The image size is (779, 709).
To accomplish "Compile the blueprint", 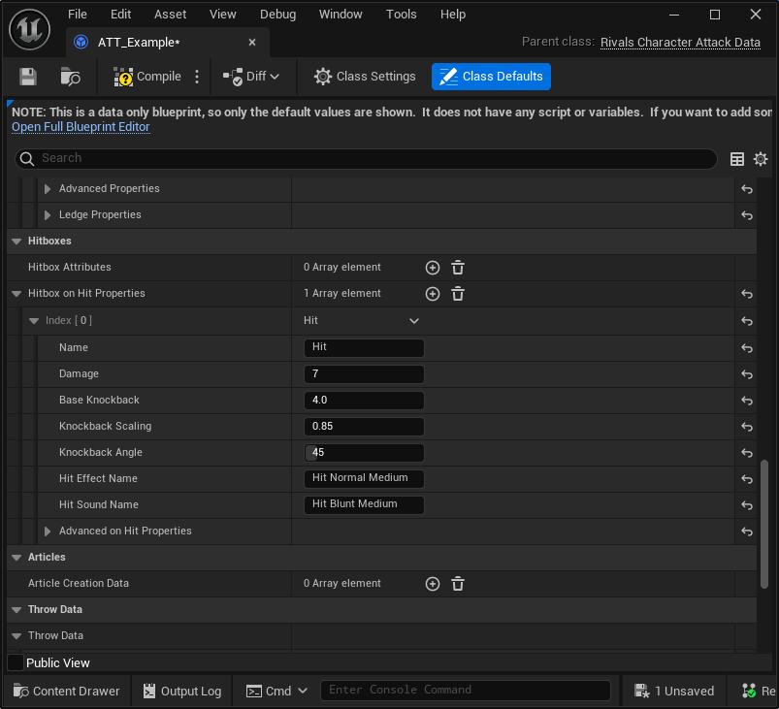I will [x=147, y=77].
